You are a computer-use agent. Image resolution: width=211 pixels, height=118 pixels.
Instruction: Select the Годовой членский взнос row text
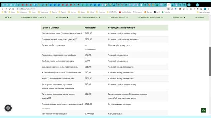[x=59, y=39]
